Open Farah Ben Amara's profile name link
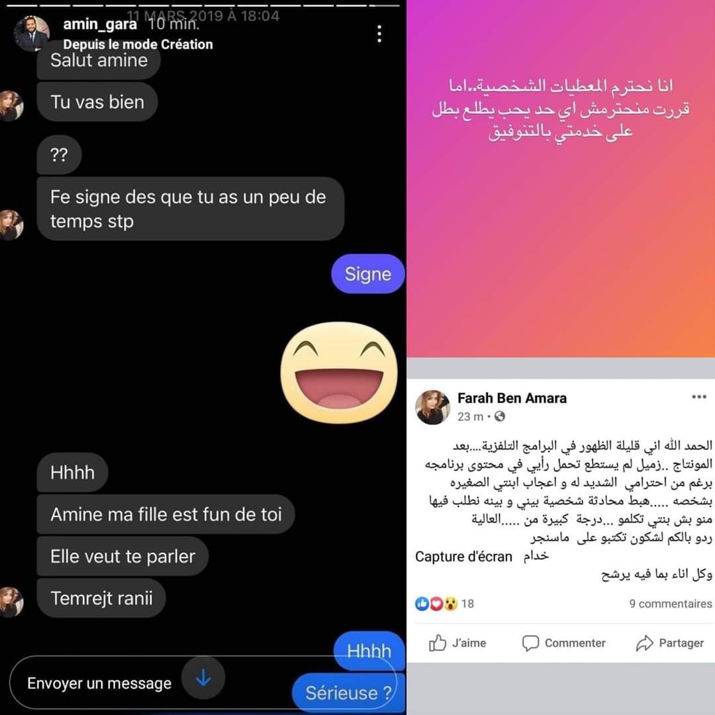 tap(512, 398)
